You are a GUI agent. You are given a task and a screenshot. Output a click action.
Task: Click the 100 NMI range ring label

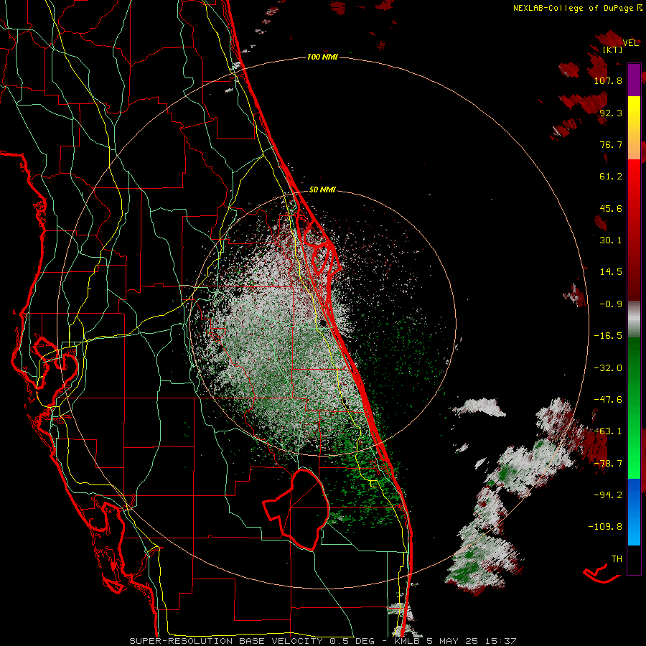tap(322, 57)
